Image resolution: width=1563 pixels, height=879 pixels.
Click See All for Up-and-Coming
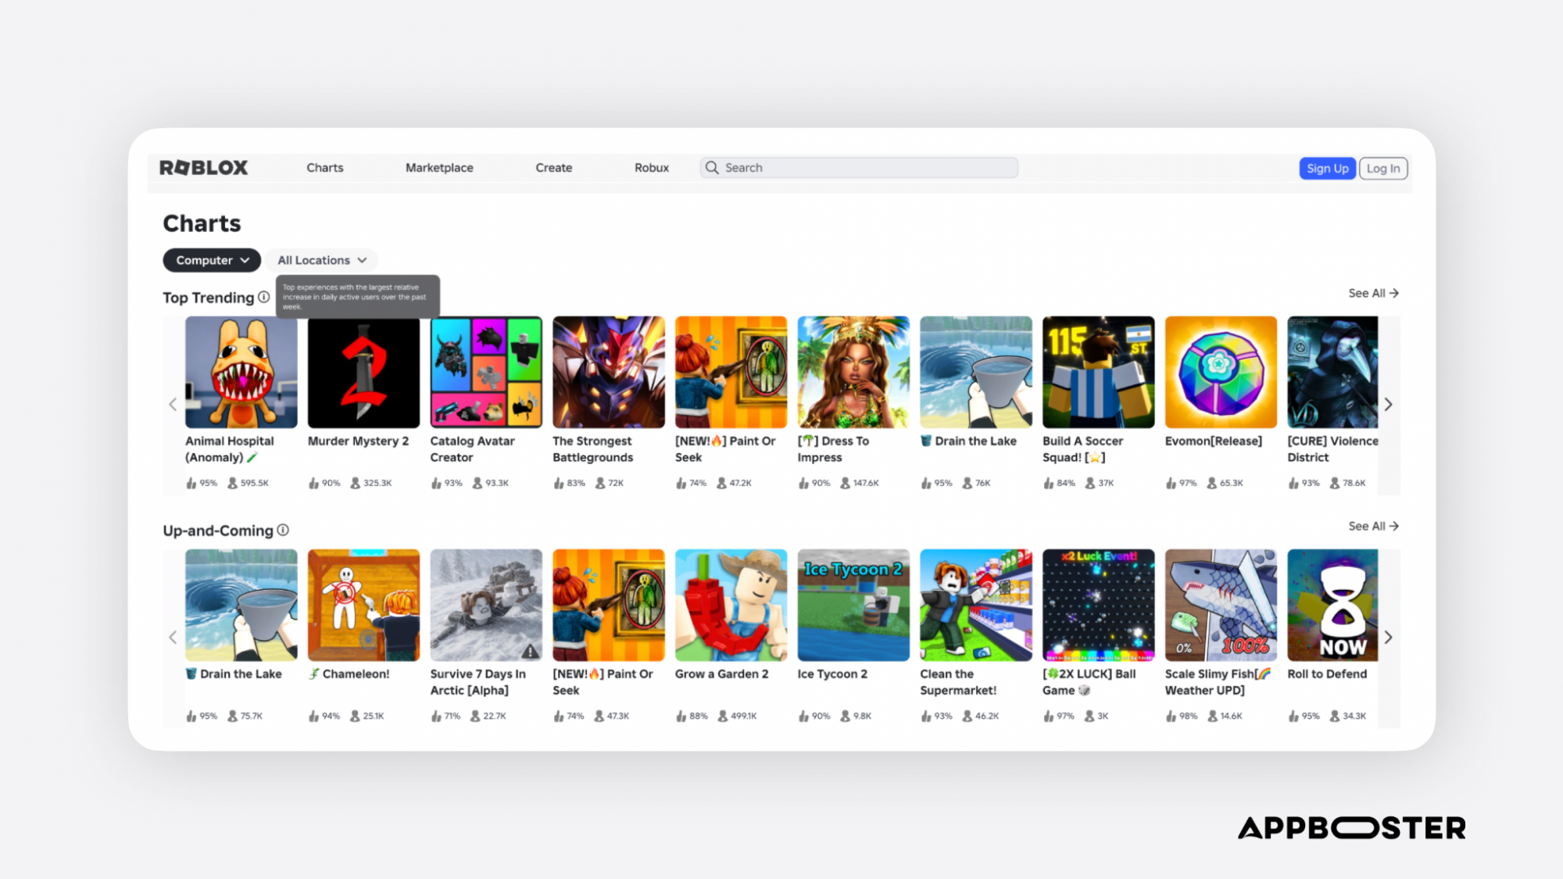tap(1374, 526)
